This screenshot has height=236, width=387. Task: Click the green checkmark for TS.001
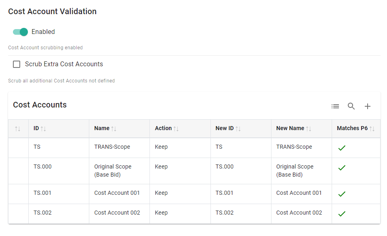342,194
